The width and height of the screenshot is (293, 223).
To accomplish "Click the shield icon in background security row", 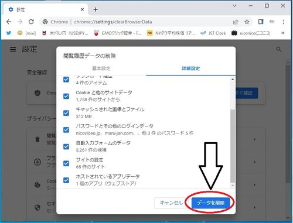I will [38, 207].
